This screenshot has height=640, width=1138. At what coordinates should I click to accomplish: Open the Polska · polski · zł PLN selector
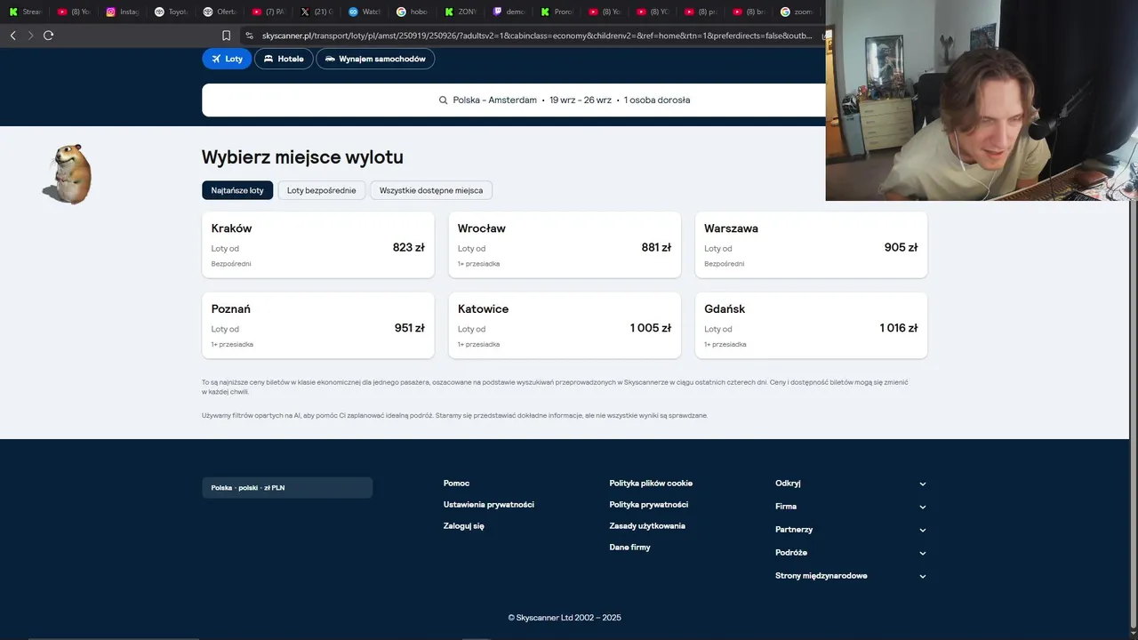(287, 488)
